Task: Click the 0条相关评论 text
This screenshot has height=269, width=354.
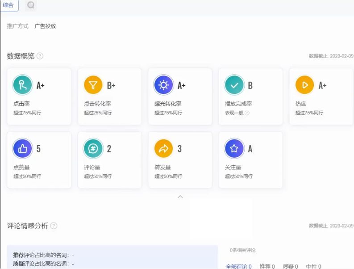Action: (x=242, y=250)
